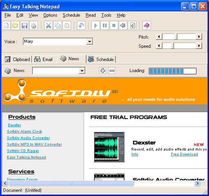Select the News tab
The width and height of the screenshot is (209, 196).
pos(72,59)
